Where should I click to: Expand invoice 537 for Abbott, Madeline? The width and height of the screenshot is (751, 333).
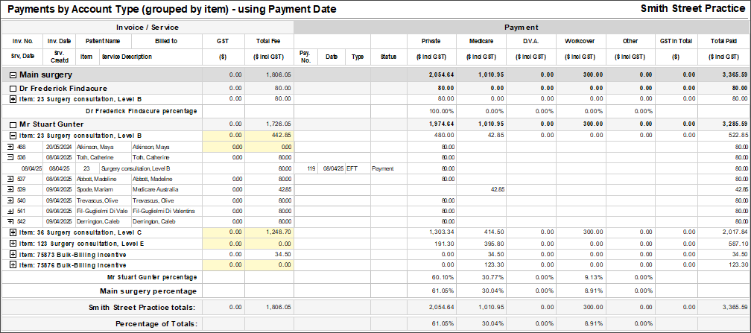(10, 179)
